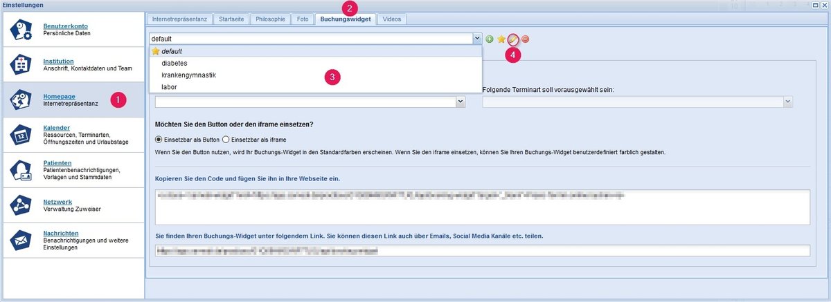Image resolution: width=831 pixels, height=302 pixels.
Task: Open the Videos tab
Action: 391,19
